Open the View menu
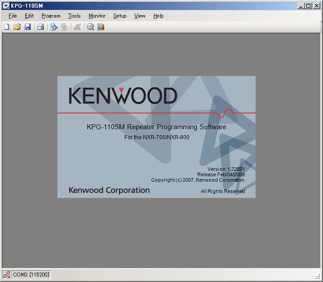 pyautogui.click(x=139, y=16)
